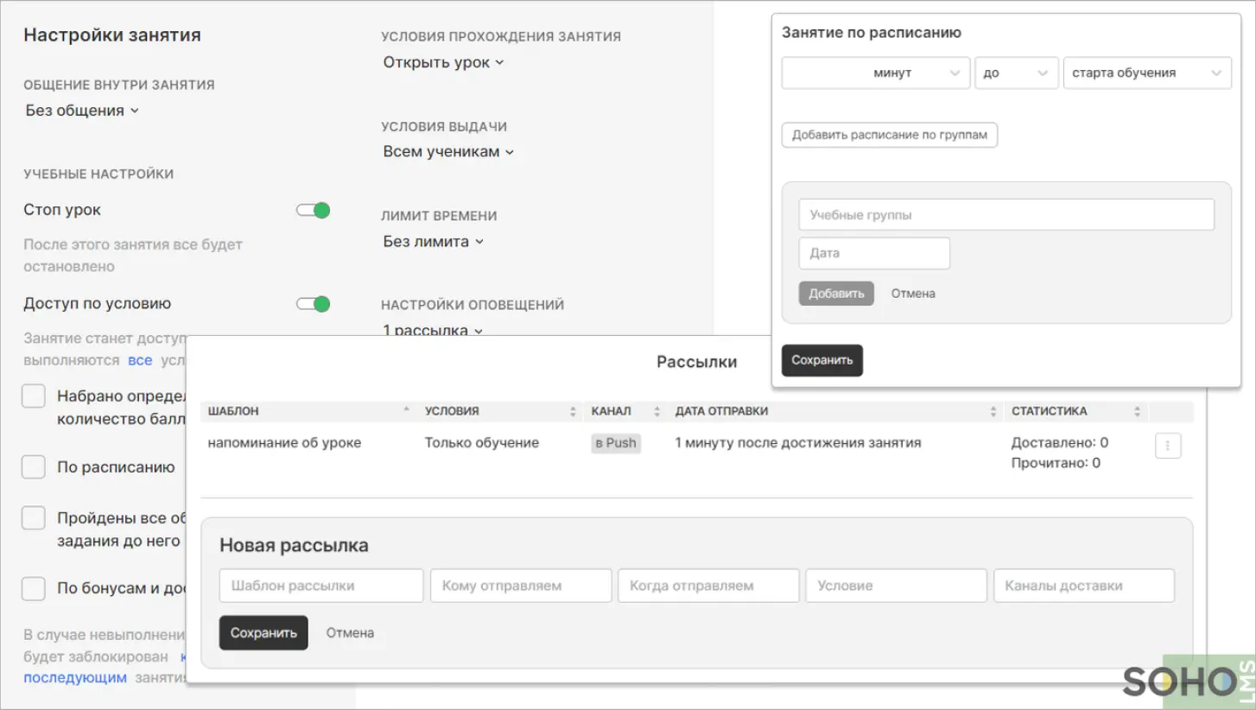
Task: Click the blue все link
Action: [140, 360]
